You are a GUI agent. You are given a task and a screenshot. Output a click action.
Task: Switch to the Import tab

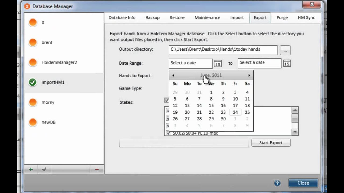coord(237,18)
